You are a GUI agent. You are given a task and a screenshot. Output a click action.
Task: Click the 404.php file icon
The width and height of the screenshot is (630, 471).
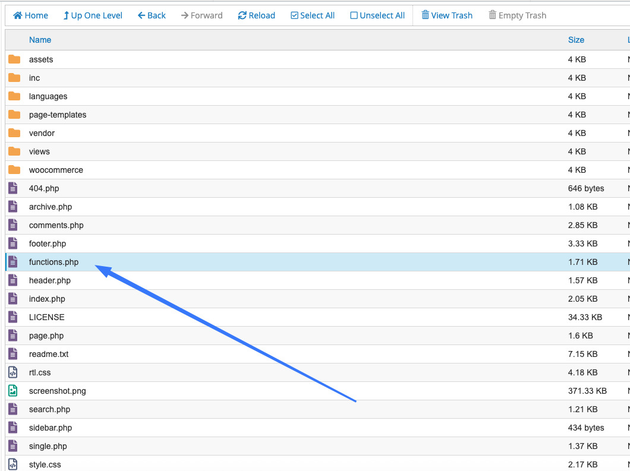[x=13, y=188]
